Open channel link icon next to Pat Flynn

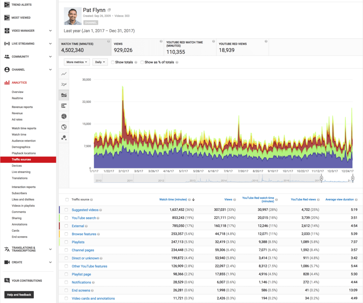pos(109,10)
